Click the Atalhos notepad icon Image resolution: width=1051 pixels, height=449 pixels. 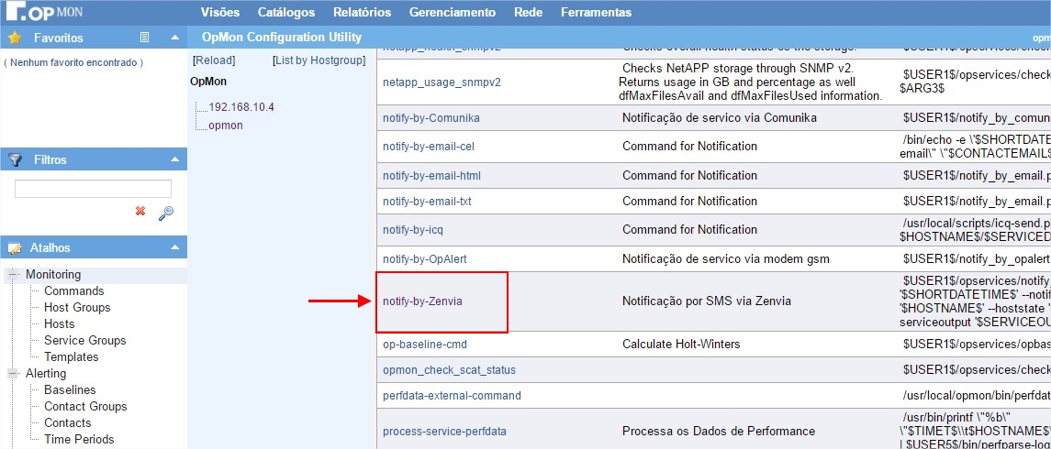click(14, 248)
